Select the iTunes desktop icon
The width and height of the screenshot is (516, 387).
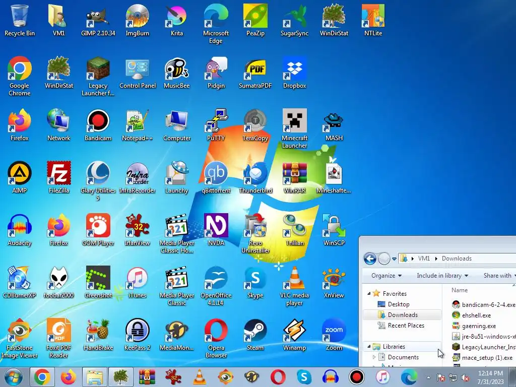coord(137,282)
